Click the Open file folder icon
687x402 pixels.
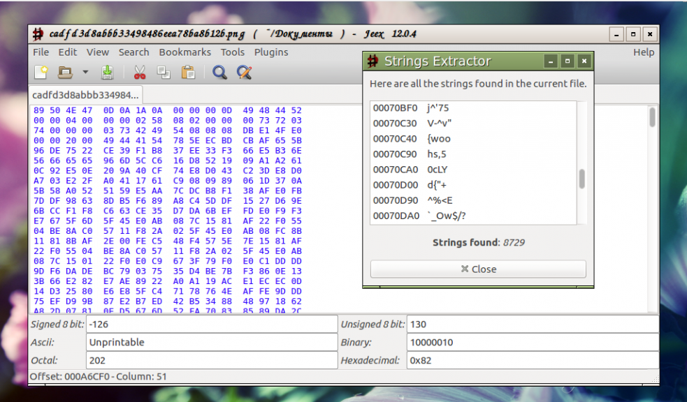[x=65, y=72]
